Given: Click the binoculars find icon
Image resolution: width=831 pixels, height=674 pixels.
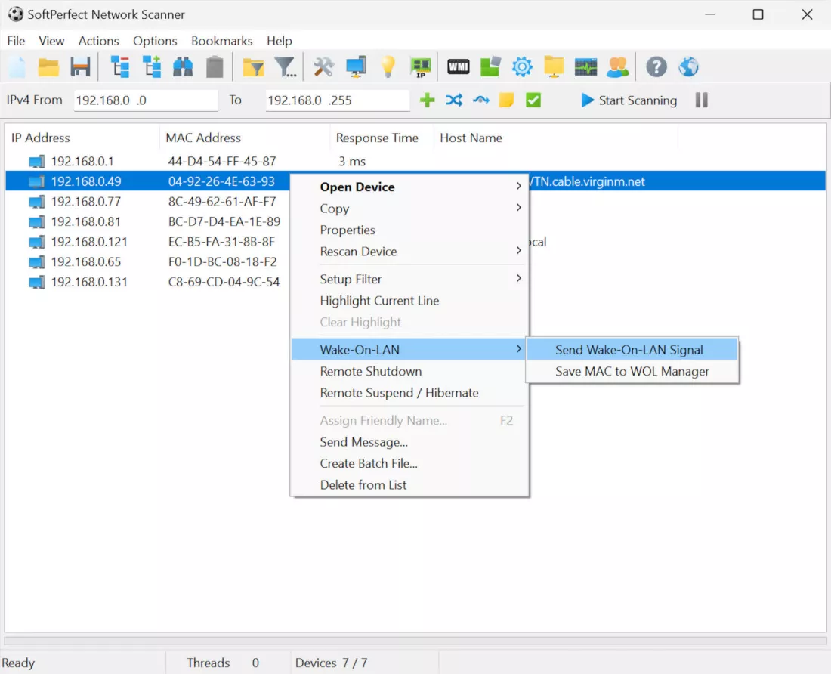Looking at the screenshot, I should (183, 67).
